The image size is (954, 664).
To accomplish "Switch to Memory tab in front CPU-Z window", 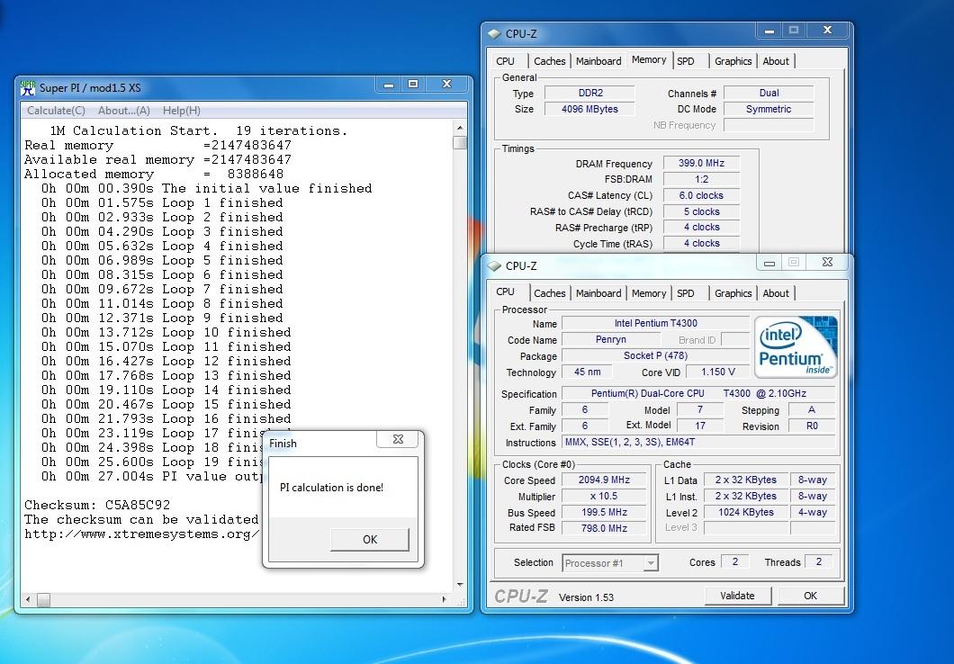I will [649, 293].
